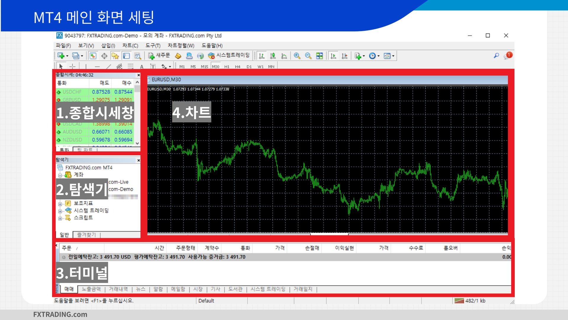Open the 삽입(I) menu
The image size is (568, 320).
108,46
